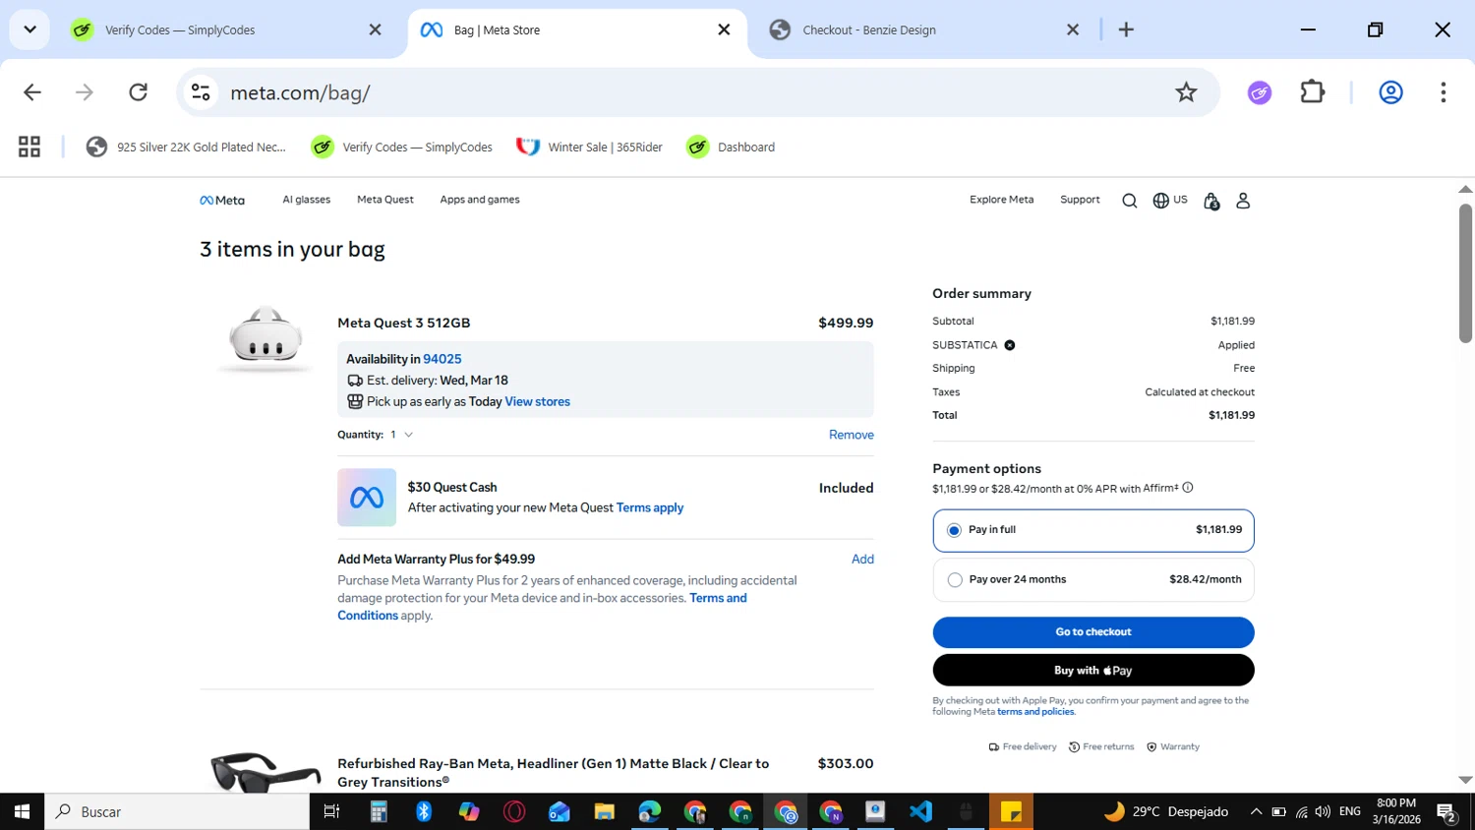Add Meta Warranty Plus for $49.99

(x=862, y=560)
